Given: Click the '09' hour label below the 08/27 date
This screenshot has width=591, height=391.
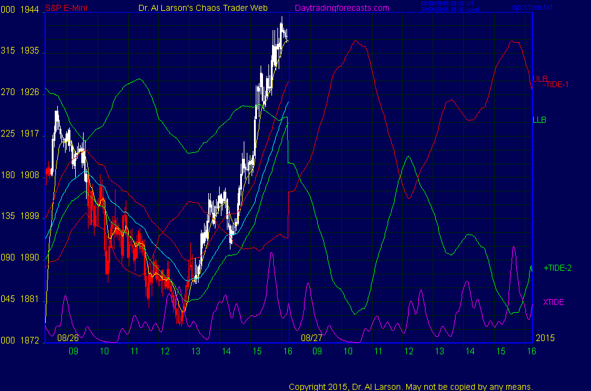Looking at the screenshot, I should pyautogui.click(x=317, y=351).
